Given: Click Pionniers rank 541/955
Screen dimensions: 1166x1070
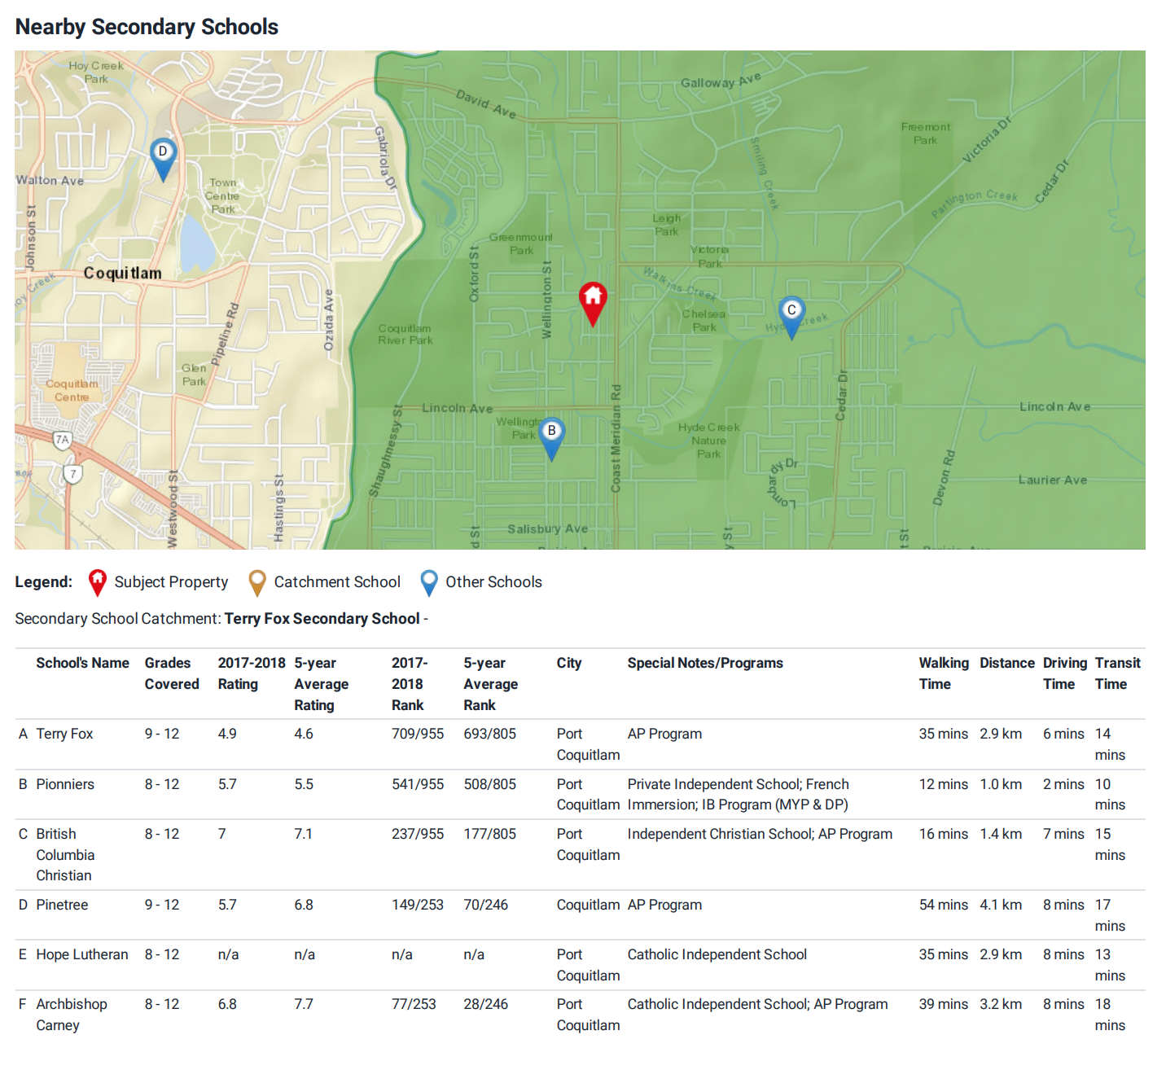Looking at the screenshot, I should pyautogui.click(x=418, y=784).
